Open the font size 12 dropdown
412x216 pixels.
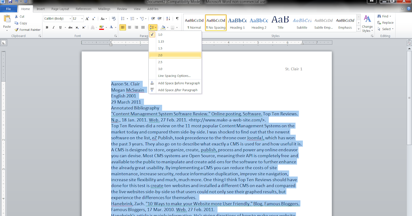click(82, 19)
